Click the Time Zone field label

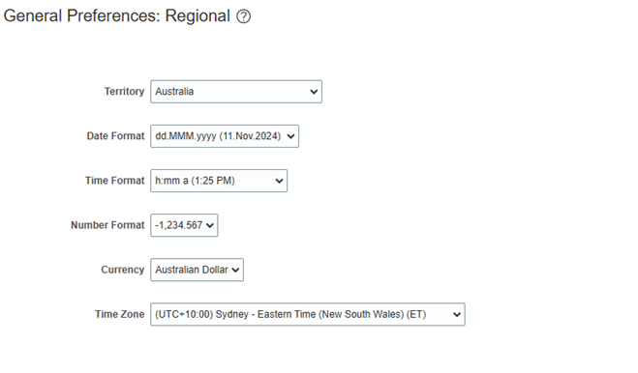(x=120, y=314)
